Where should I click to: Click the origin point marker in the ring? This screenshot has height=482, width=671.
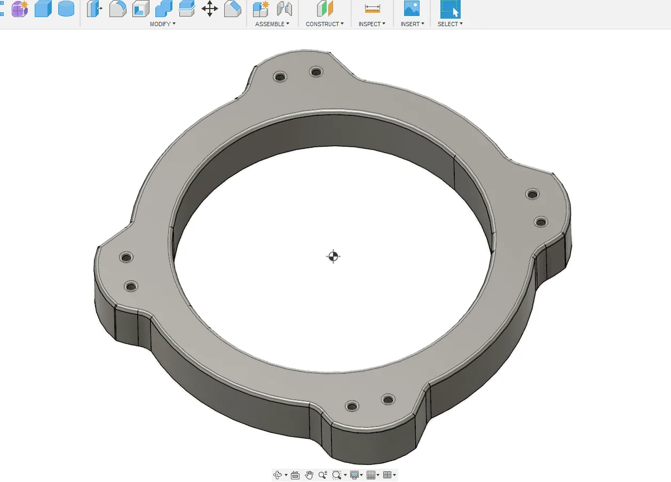[x=333, y=256]
